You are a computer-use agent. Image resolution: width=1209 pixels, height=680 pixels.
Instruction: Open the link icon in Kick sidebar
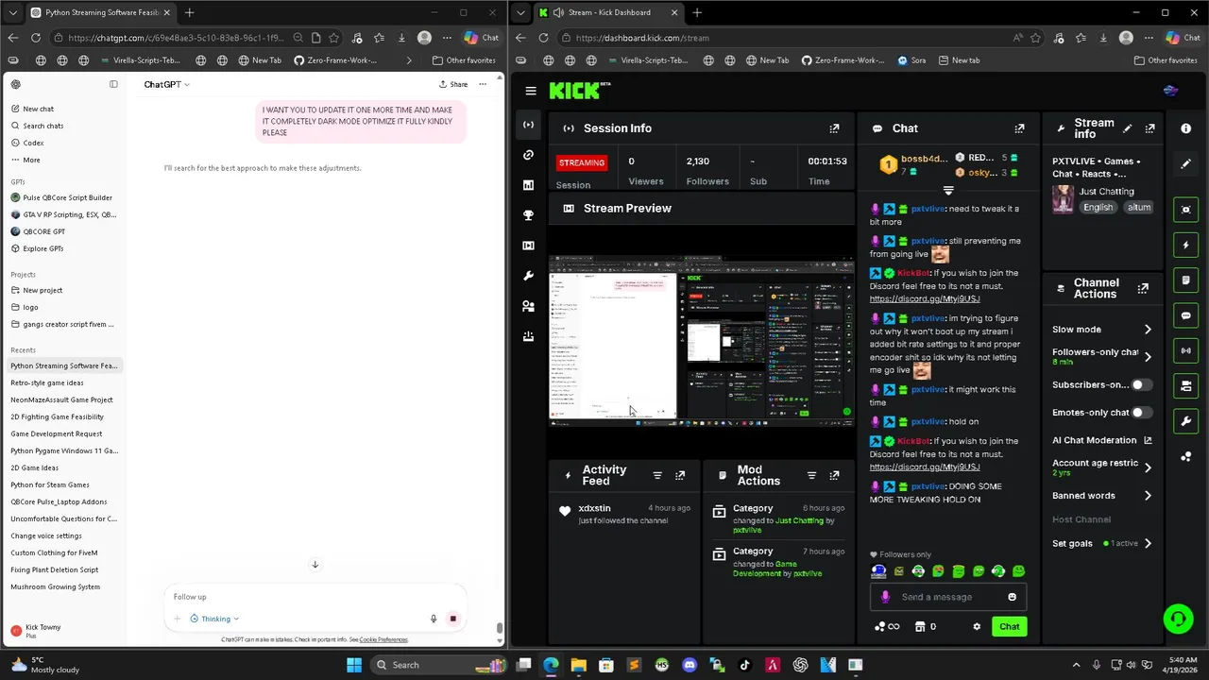528,155
